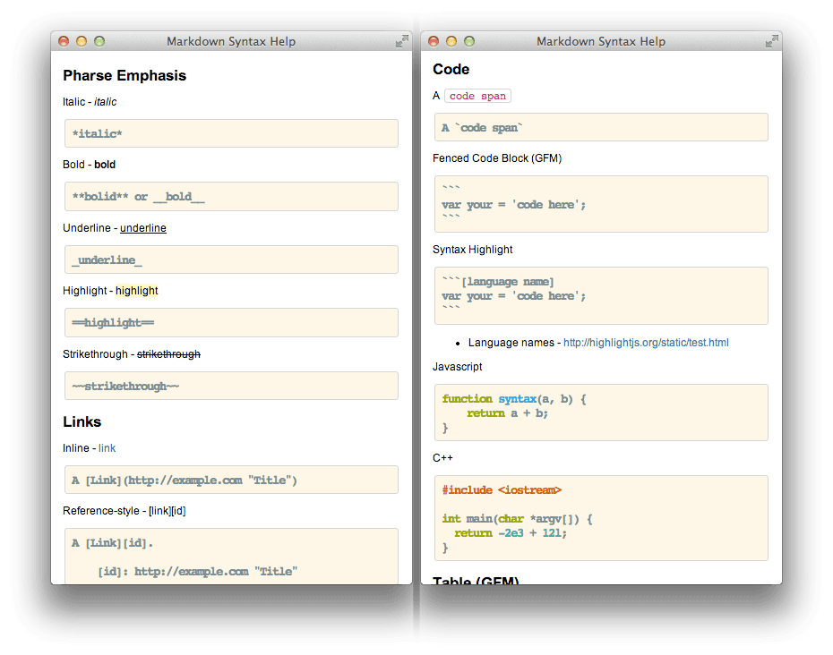The height and width of the screenshot is (655, 833).
Task: Click the C++ #include iostream code block
Action: click(601, 517)
